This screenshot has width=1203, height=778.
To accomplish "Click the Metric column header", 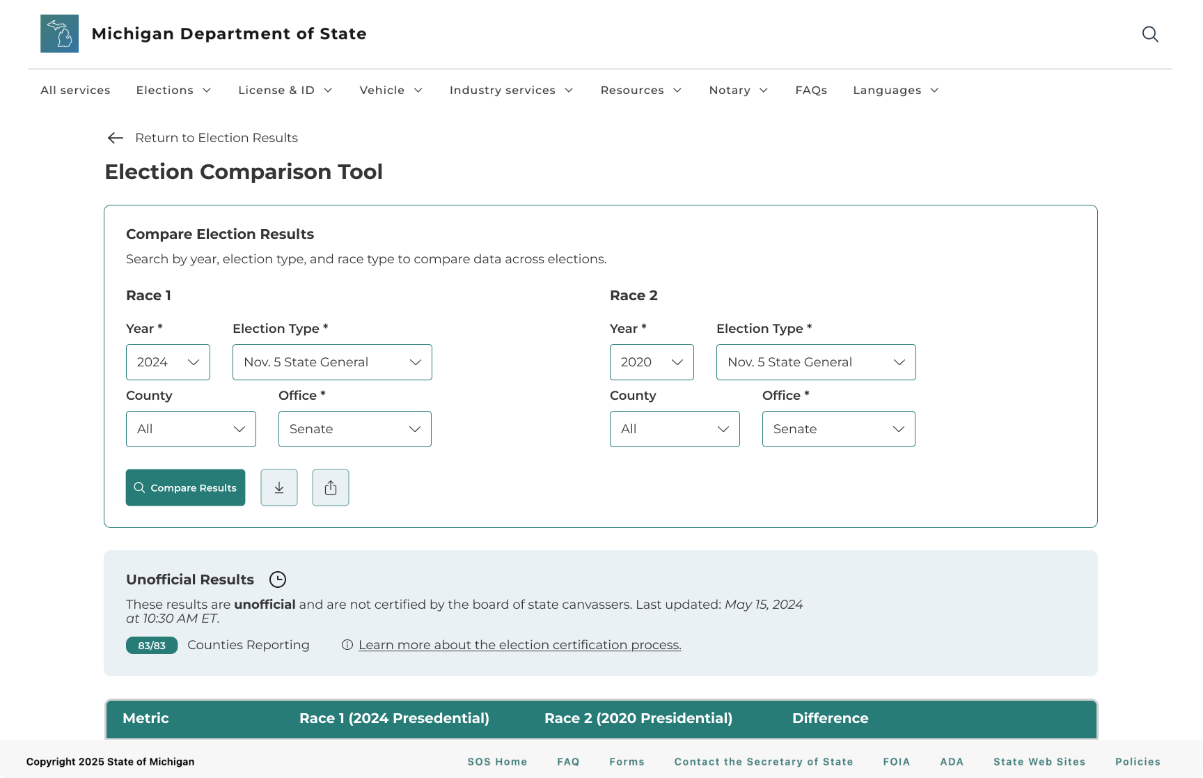I will point(146,718).
